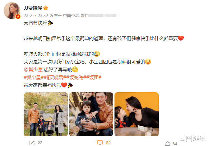209x146 pixels.
Task: Open the mother-and-child orange background photo
Action: coord(137,114)
